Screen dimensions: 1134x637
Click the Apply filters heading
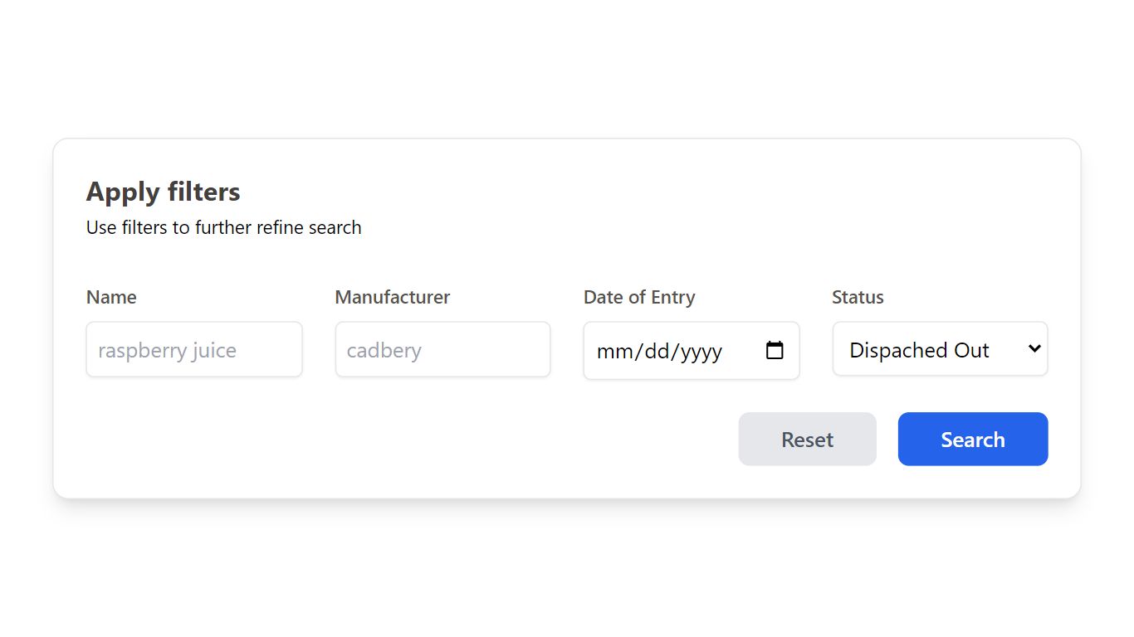[x=163, y=192]
